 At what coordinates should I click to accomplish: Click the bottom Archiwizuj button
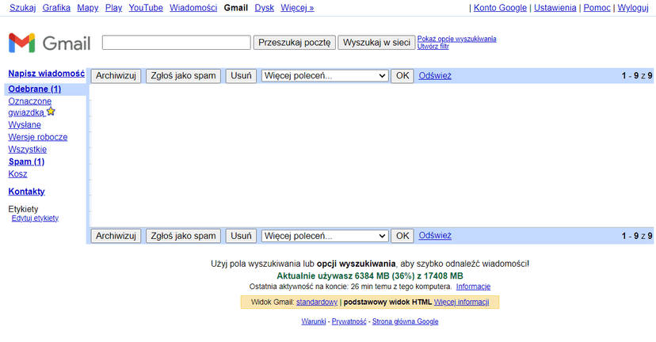(x=116, y=236)
